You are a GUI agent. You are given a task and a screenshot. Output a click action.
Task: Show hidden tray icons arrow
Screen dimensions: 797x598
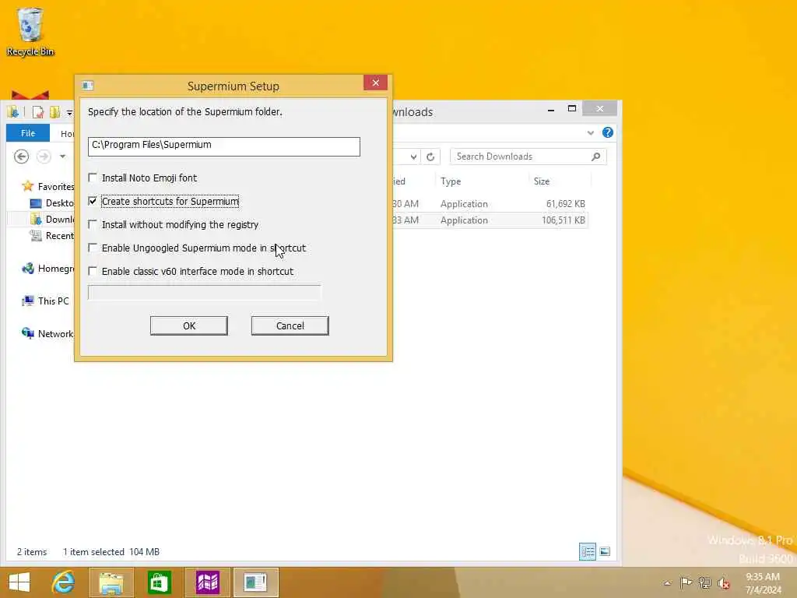(667, 582)
